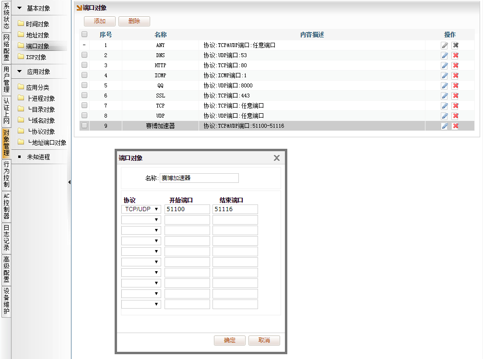Click the edit pencil icon for DNS row

[445, 55]
